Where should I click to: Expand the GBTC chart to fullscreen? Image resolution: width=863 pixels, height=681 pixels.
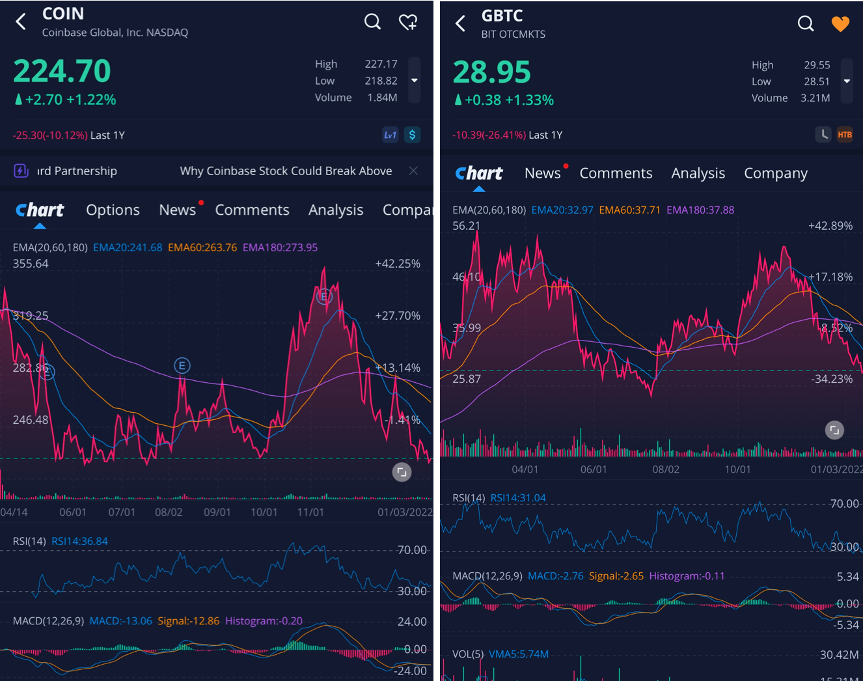click(x=834, y=430)
